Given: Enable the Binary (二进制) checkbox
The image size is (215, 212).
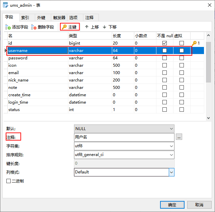Looking at the screenshot, I should (x=8, y=181).
